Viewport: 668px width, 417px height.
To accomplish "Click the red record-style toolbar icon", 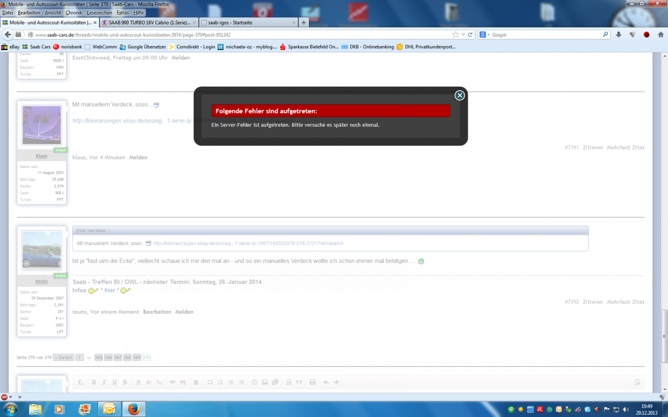I will click(x=646, y=34).
